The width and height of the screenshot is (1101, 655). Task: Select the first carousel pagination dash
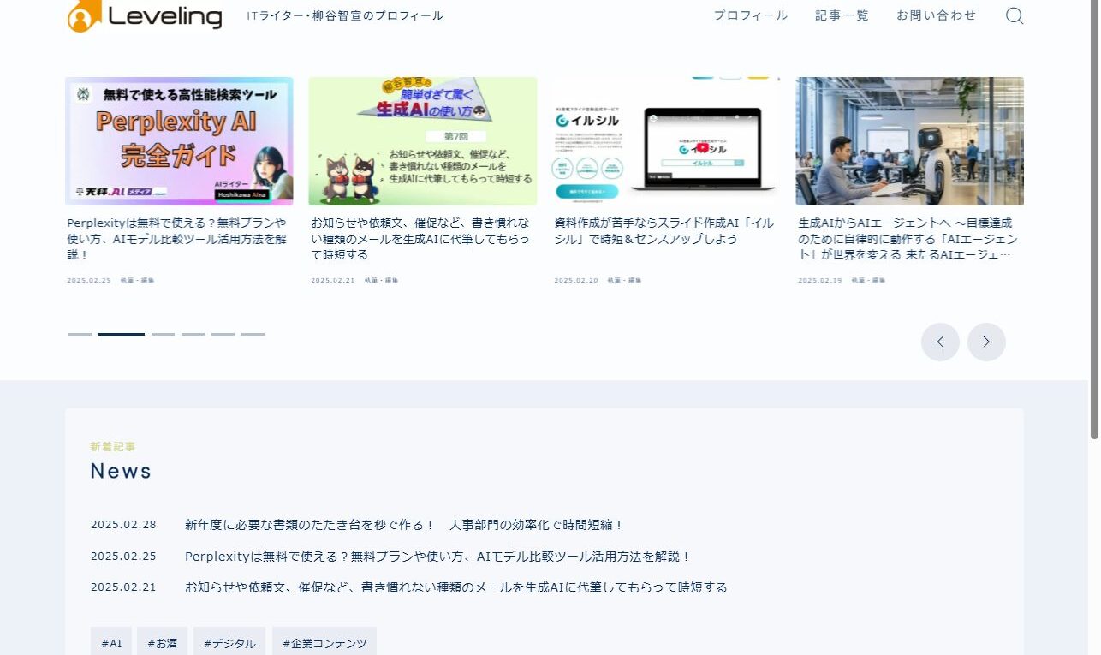click(x=80, y=334)
